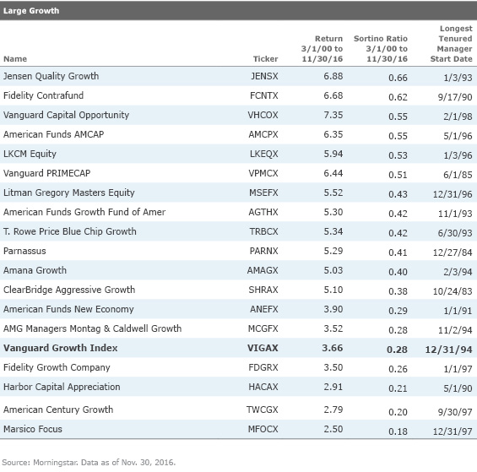Click the AMAGX ticker
Viewport: 477px width, 472px height.
coord(263,270)
